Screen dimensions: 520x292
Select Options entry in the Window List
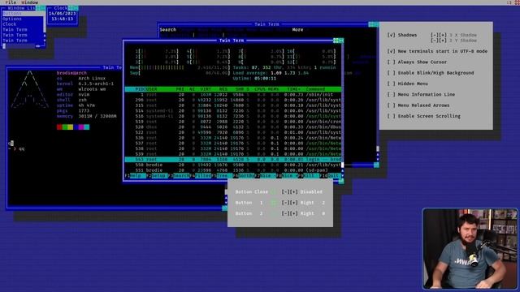tap(12, 19)
